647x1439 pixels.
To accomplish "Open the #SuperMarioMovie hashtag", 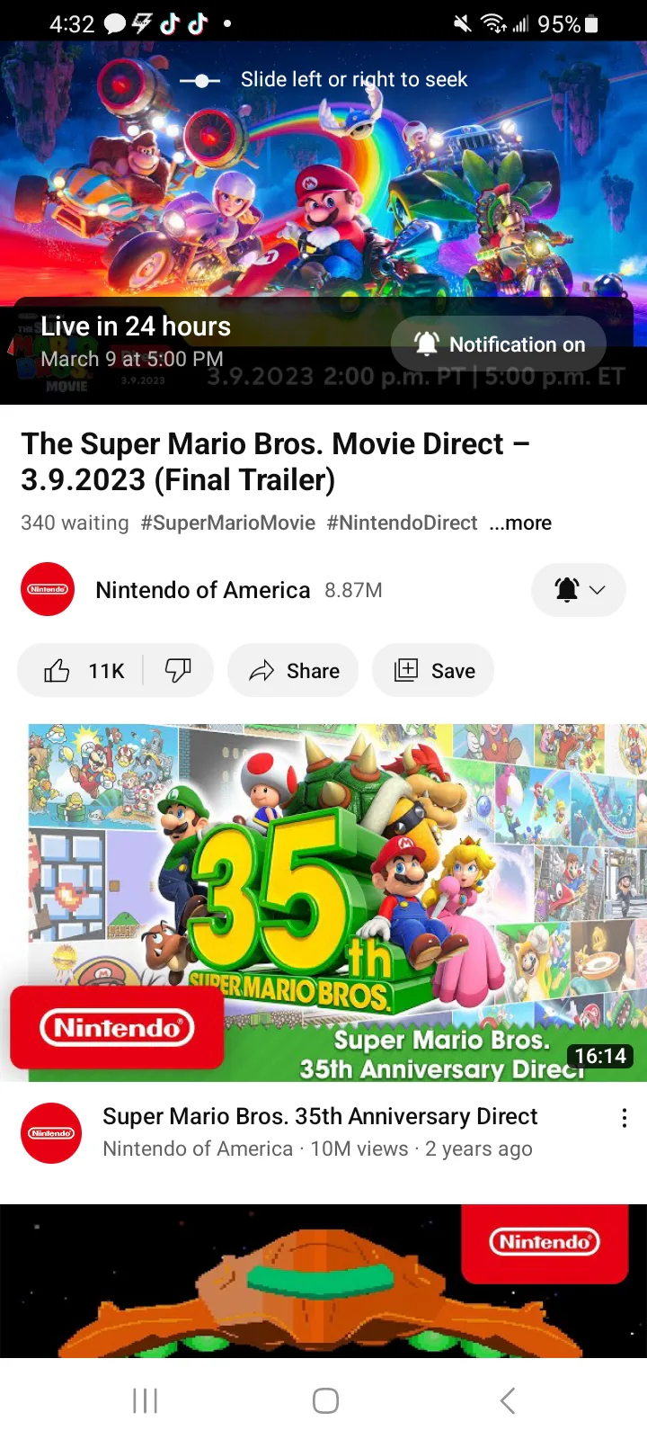I will pos(228,523).
